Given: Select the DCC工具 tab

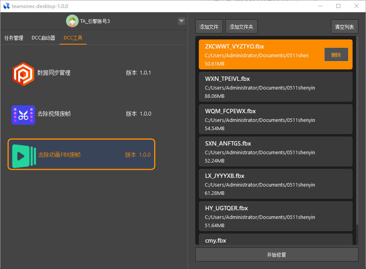Looking at the screenshot, I should coord(73,38).
